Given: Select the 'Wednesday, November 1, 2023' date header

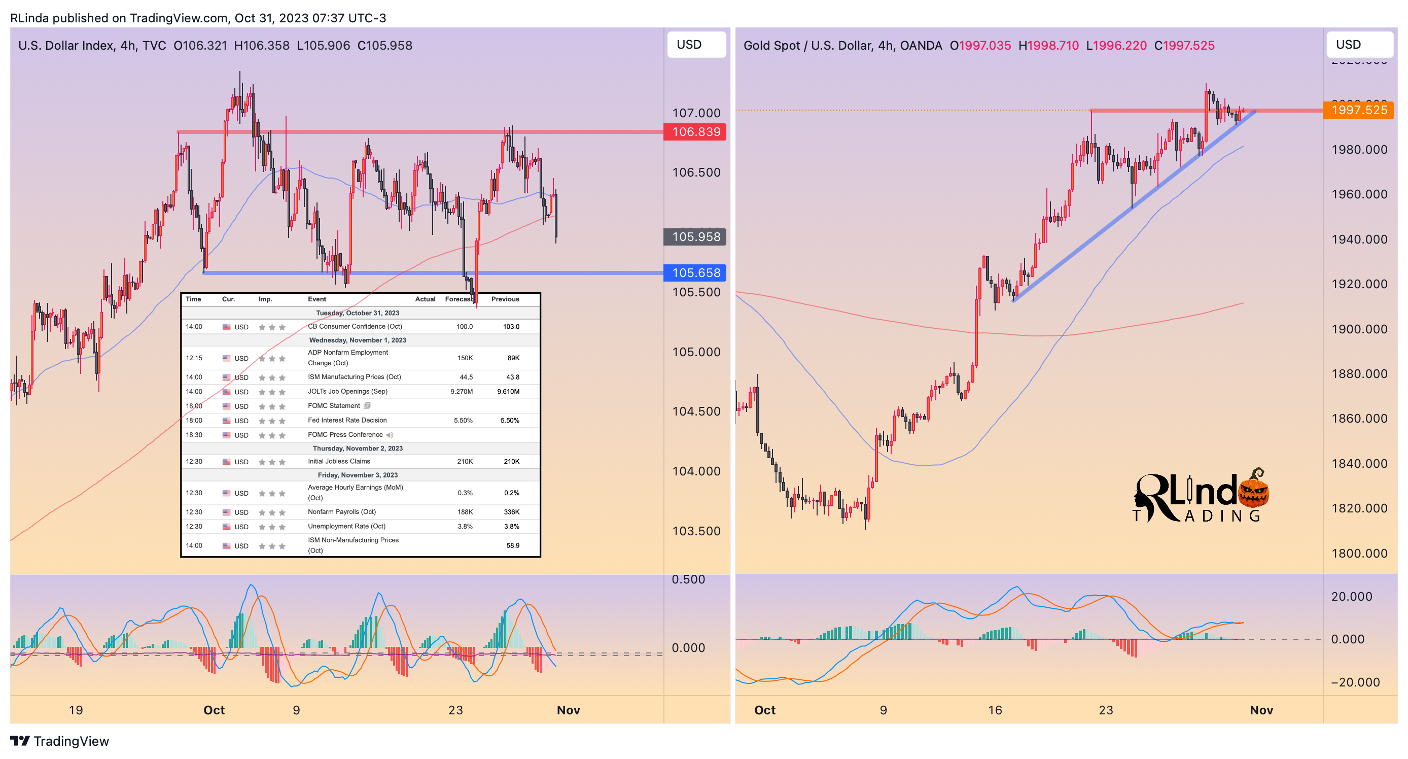Looking at the screenshot, I should tap(358, 340).
